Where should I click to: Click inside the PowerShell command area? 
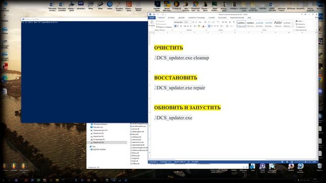(85, 73)
